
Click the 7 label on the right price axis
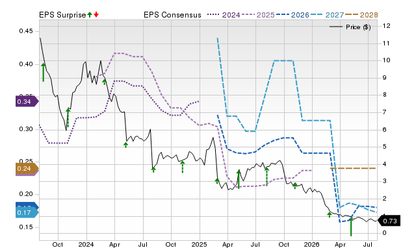tap(385, 112)
